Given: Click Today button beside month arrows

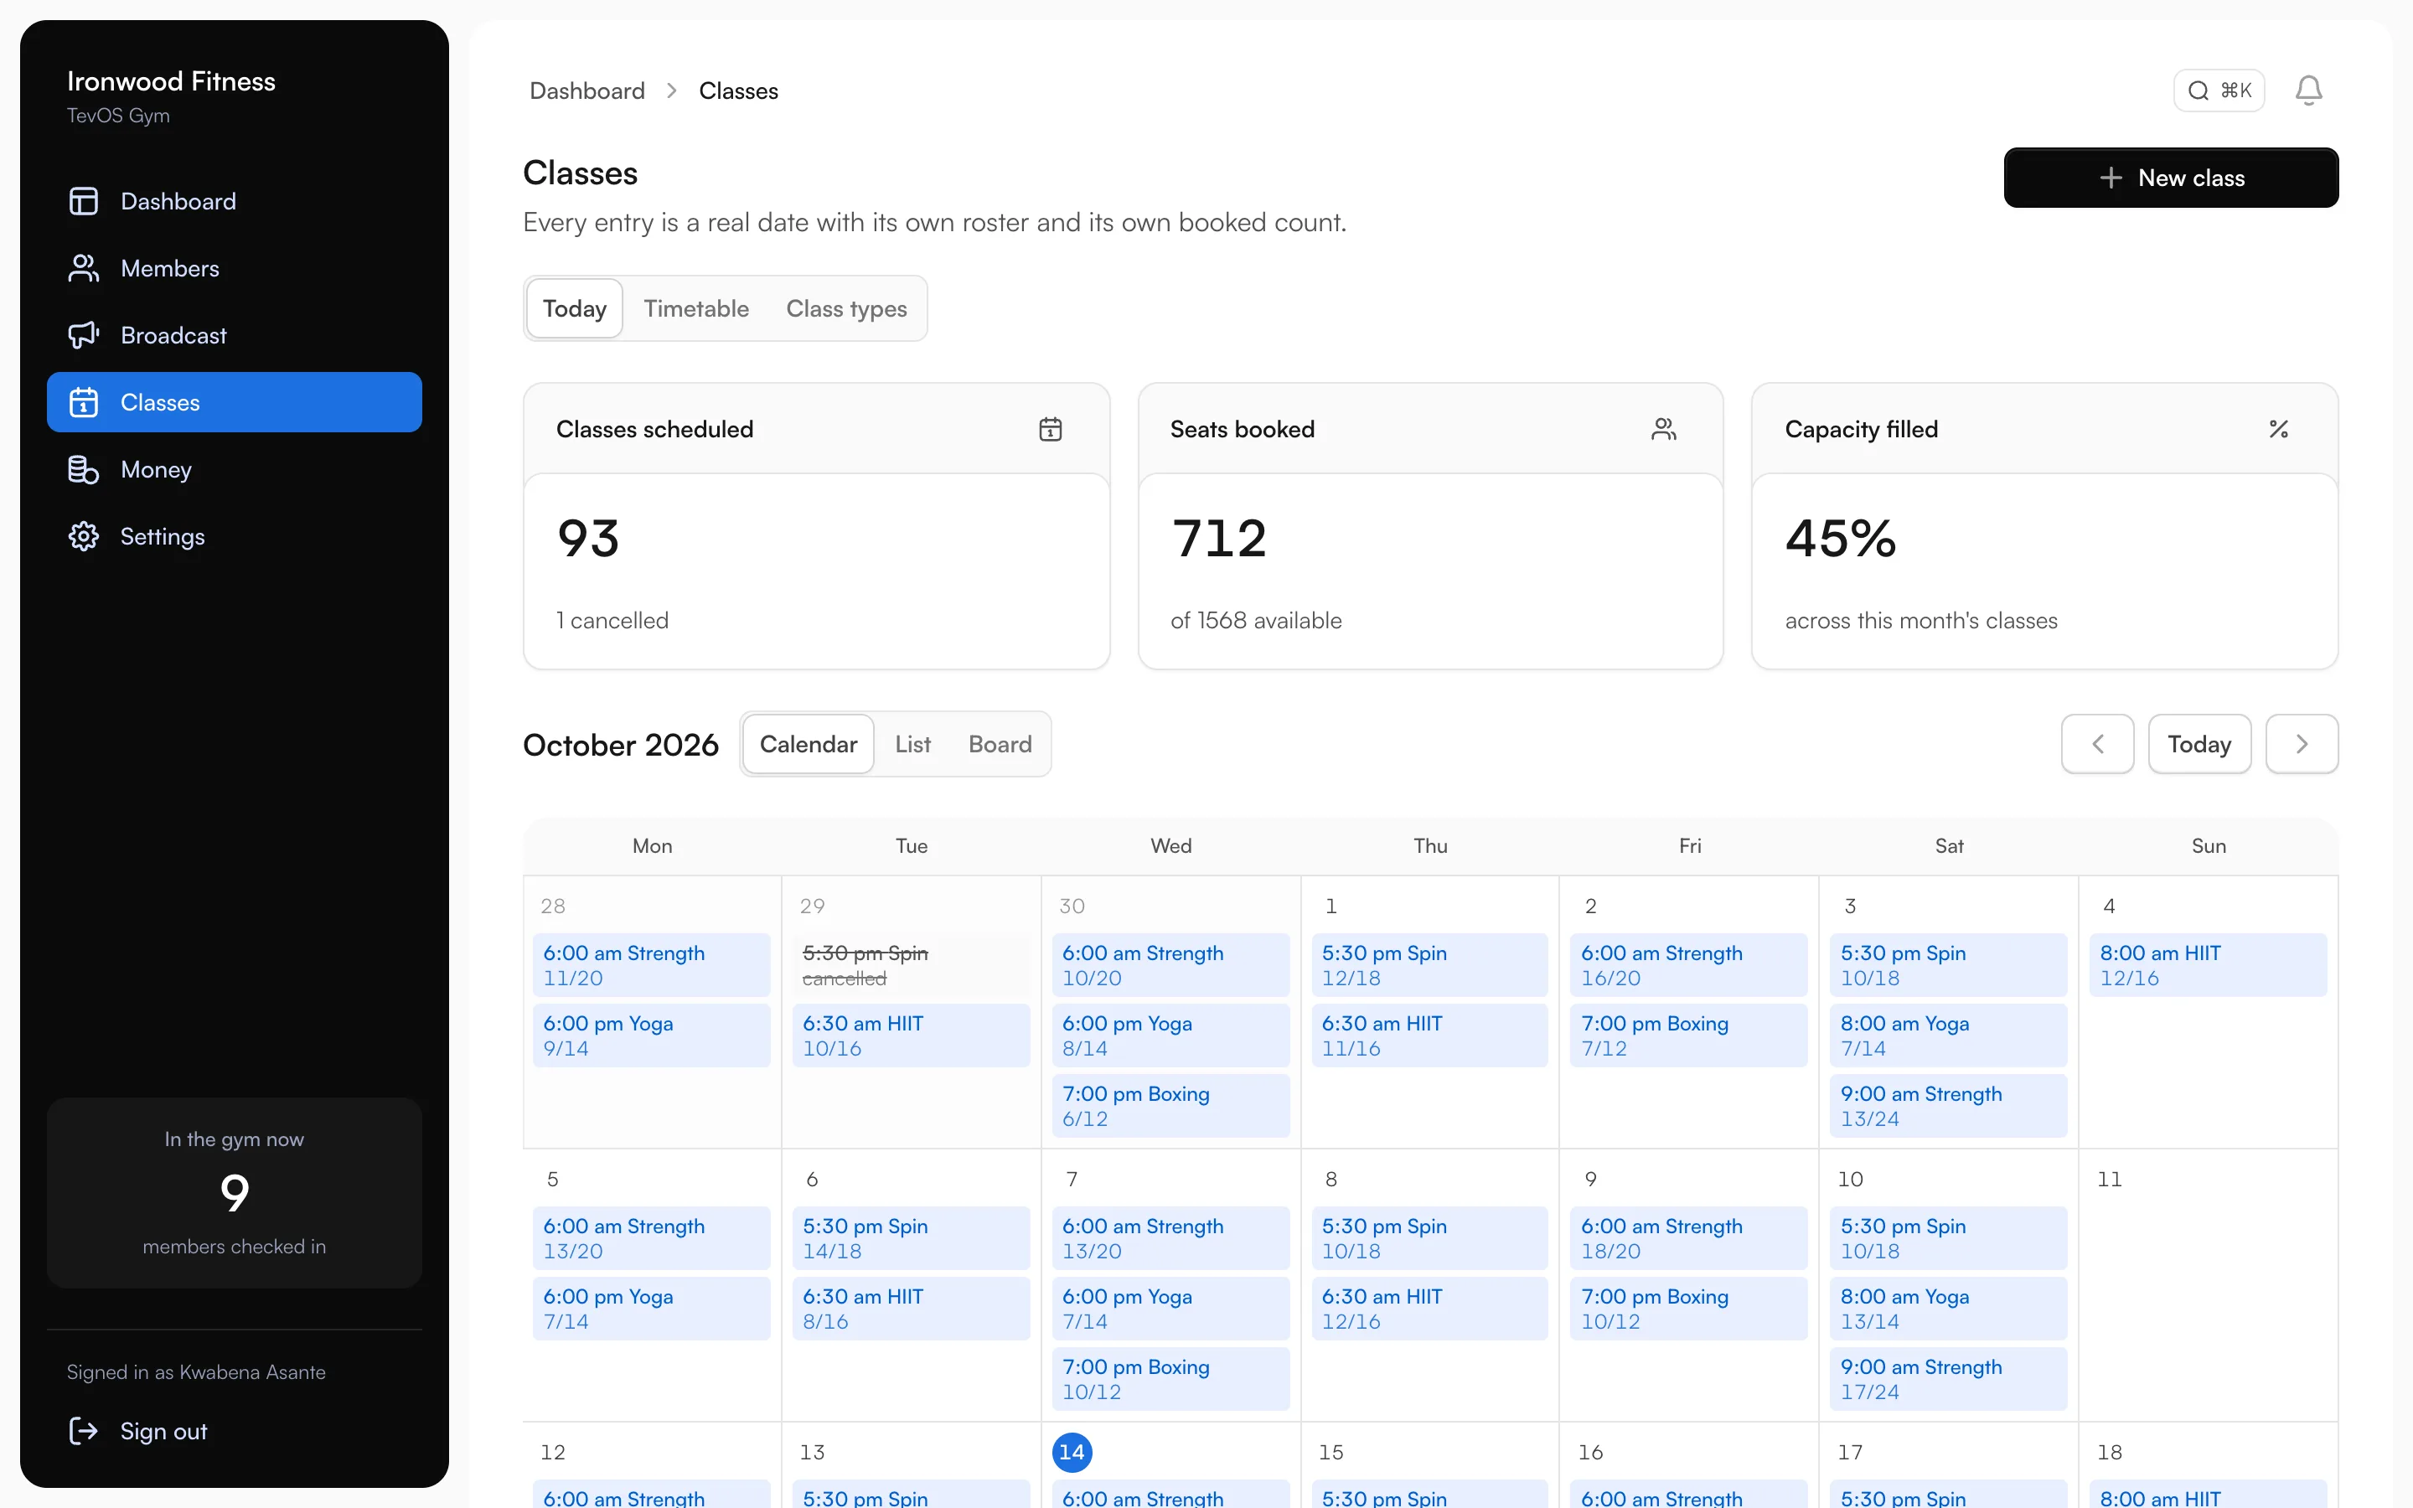Looking at the screenshot, I should click(x=2199, y=744).
